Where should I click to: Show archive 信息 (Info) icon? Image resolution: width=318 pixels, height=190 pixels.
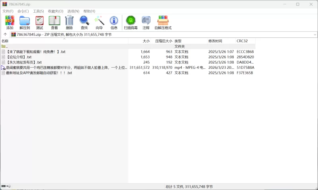pyautogui.click(x=114, y=22)
